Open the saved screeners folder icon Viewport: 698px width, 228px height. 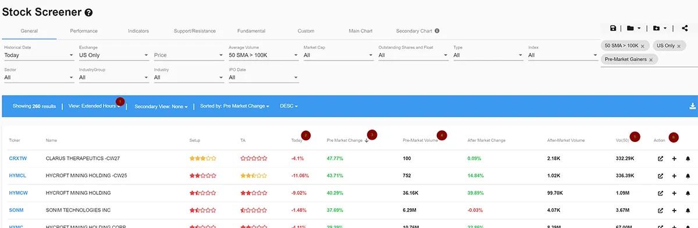tap(631, 28)
